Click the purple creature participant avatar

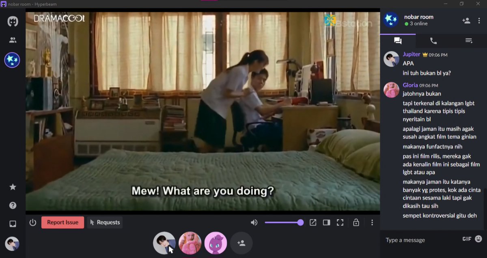coord(215,243)
